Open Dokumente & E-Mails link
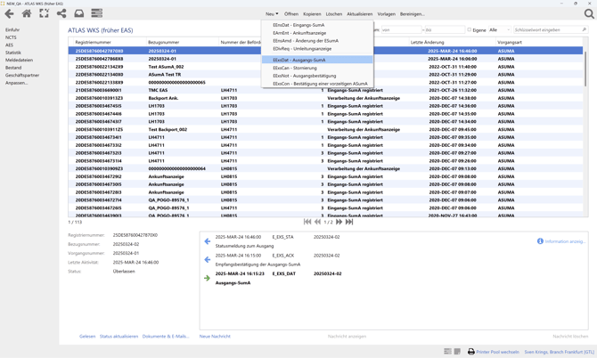The width and height of the screenshot is (597, 358). coord(166,337)
